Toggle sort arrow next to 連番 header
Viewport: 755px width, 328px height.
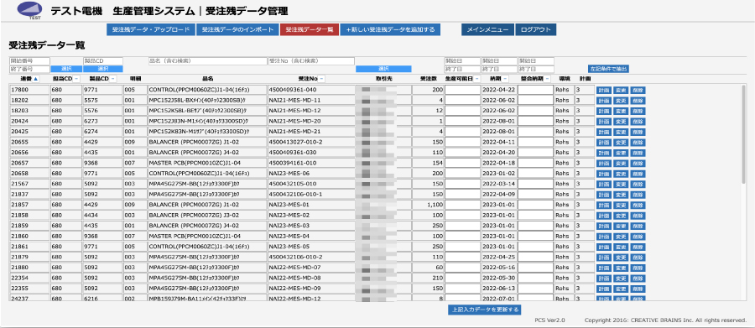pos(35,79)
